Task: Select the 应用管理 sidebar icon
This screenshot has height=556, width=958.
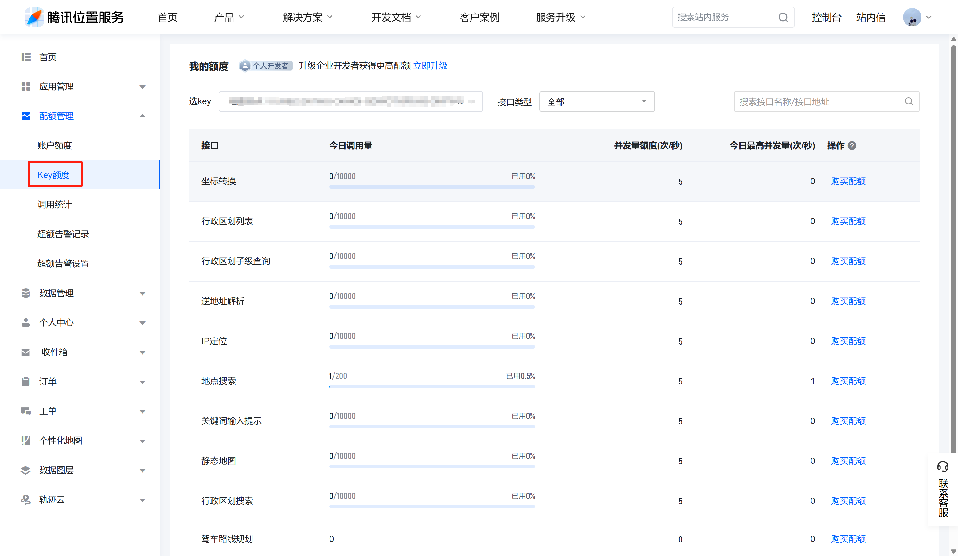Action: pos(25,86)
